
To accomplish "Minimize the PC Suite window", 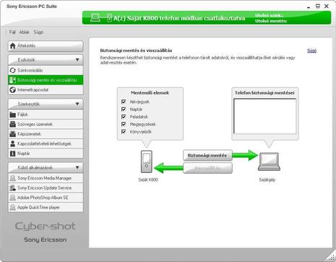I will (309, 7).
